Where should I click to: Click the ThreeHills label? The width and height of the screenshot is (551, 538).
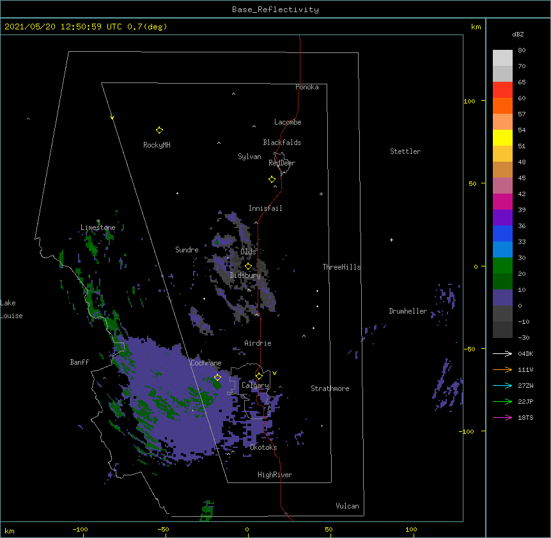(x=341, y=267)
